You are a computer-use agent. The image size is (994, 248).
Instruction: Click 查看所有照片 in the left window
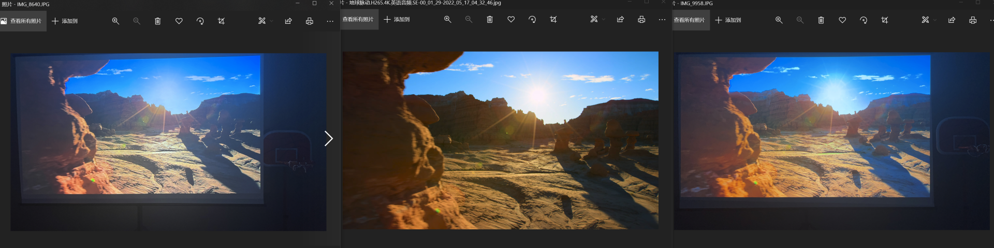22,21
